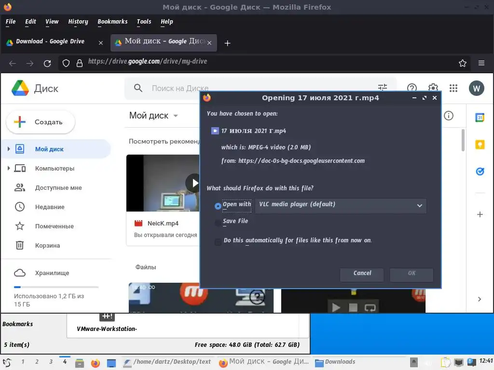This screenshot has width=494, height=370.
Task: Go back to previous page
Action: [12, 64]
